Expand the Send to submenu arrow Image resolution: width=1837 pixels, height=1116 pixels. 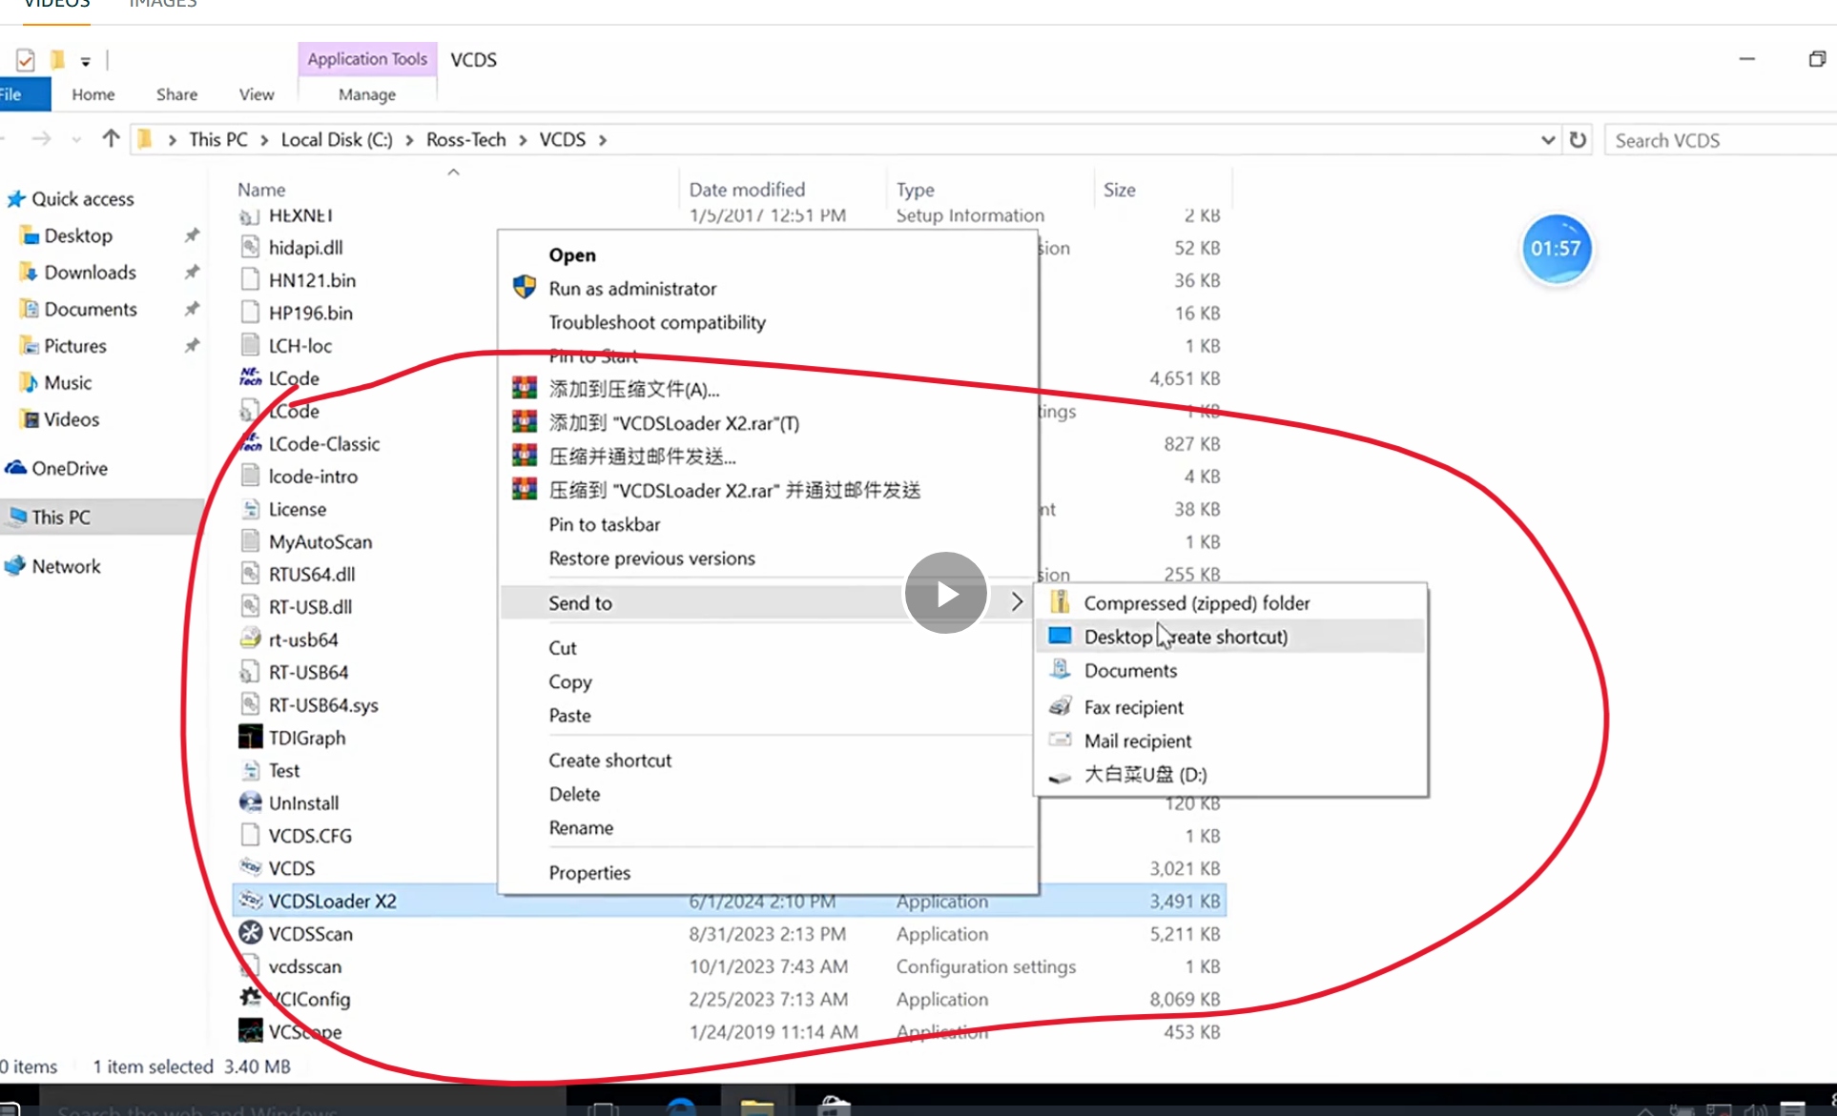tap(1017, 601)
